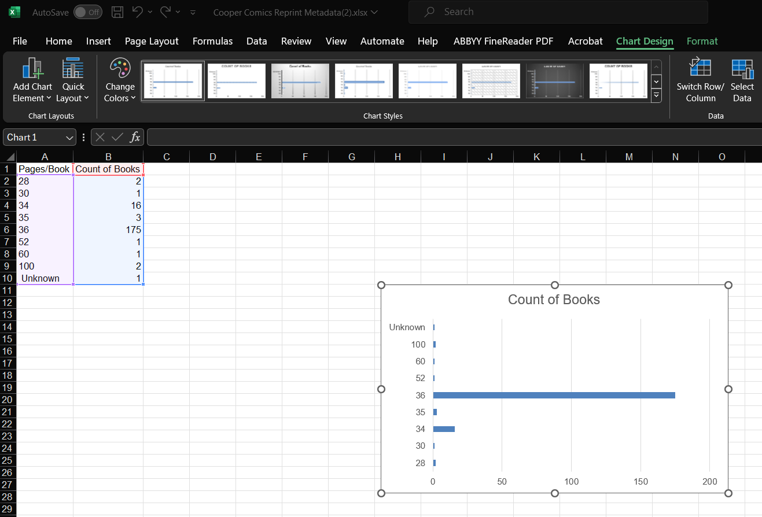762x517 pixels.
Task: Select the dark background chart style thumbnail
Action: (x=554, y=81)
